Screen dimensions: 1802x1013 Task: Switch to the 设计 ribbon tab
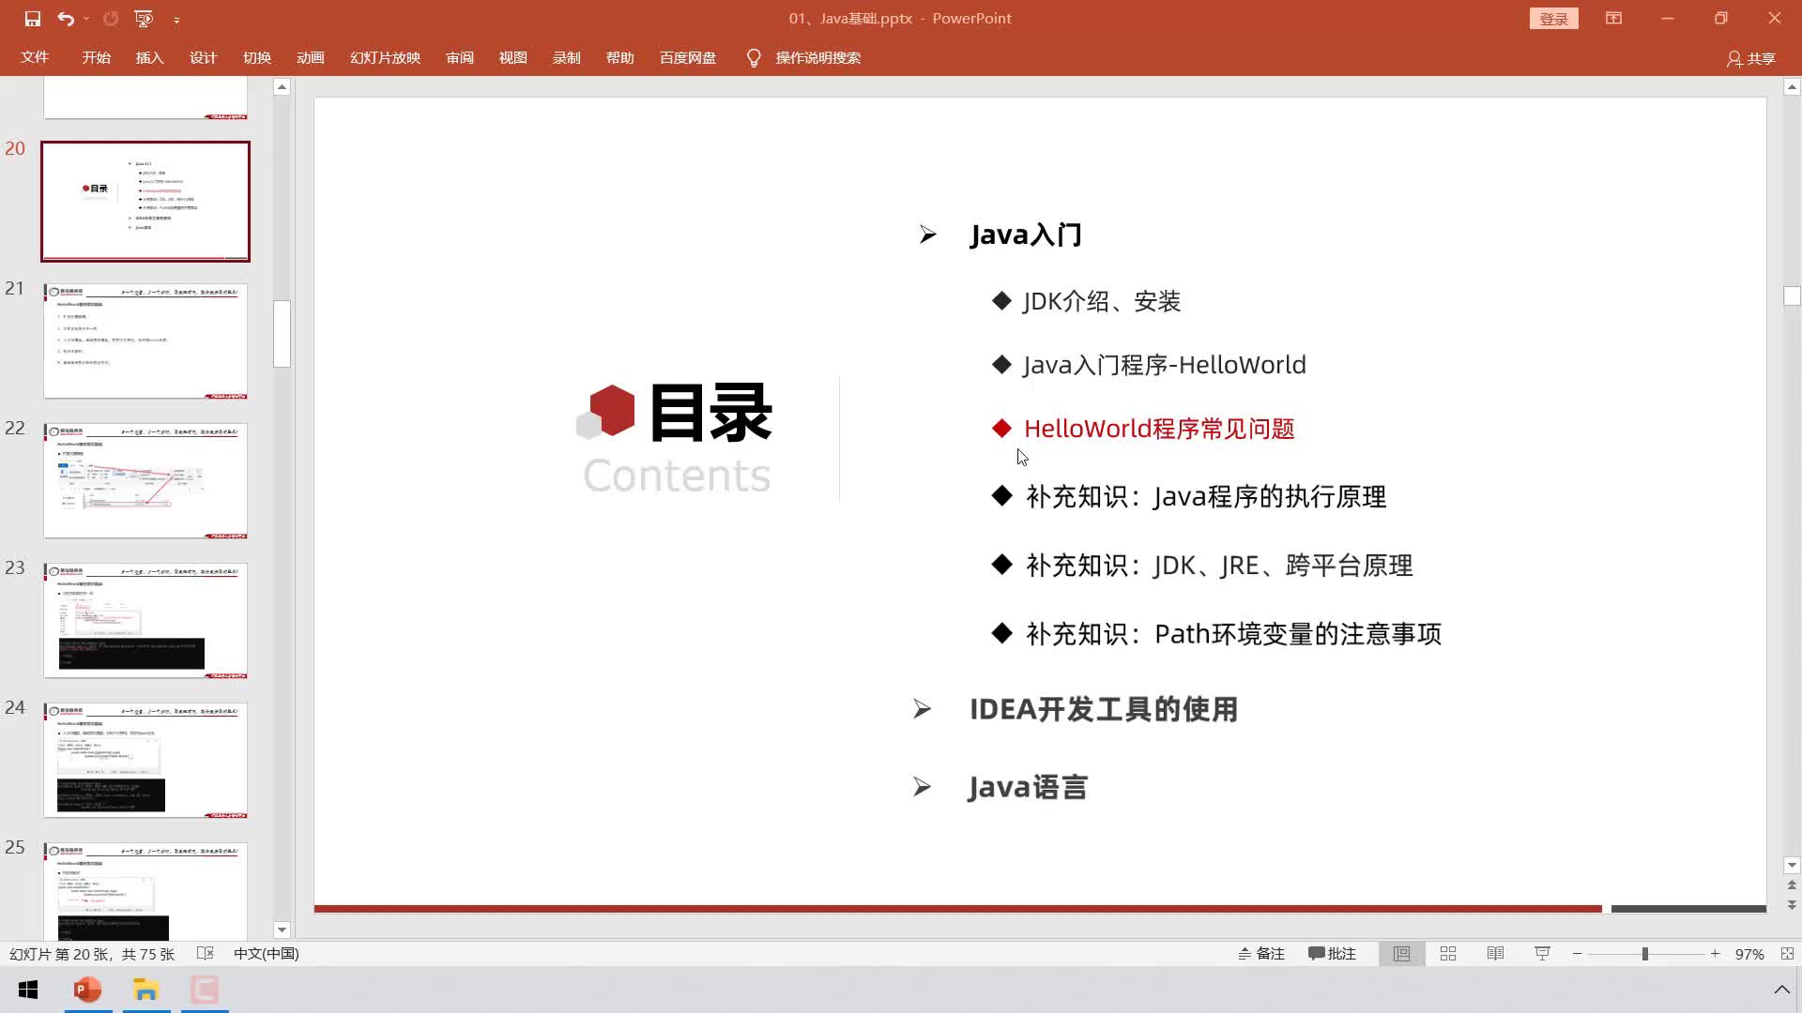[x=203, y=58]
